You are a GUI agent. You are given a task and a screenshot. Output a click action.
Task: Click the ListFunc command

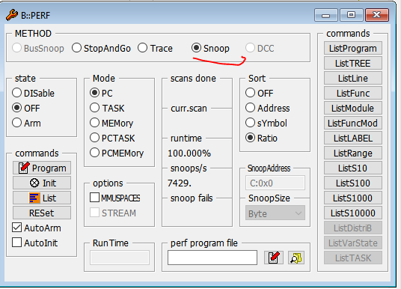pos(353,93)
